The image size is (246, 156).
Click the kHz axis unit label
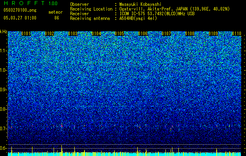click(x=4, y=32)
